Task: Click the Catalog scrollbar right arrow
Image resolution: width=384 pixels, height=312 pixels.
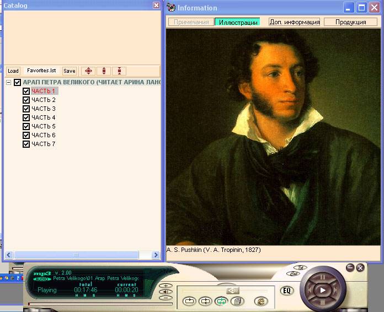Action: point(156,255)
